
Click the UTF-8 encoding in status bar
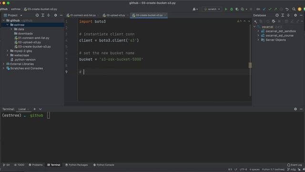[x=243, y=170]
